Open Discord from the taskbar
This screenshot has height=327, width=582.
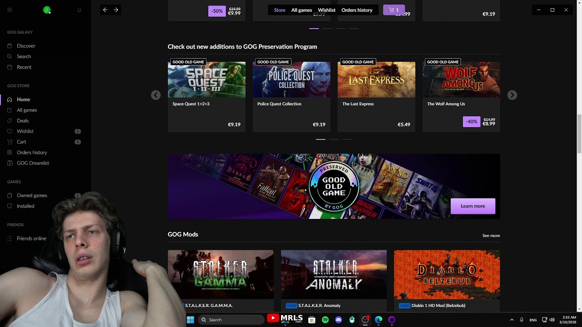tap(338, 320)
